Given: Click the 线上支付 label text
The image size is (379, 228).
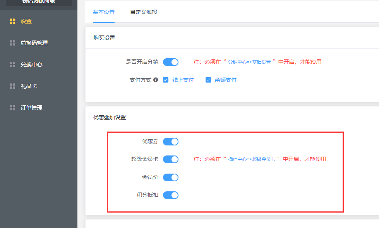Looking at the screenshot, I should pos(183,80).
